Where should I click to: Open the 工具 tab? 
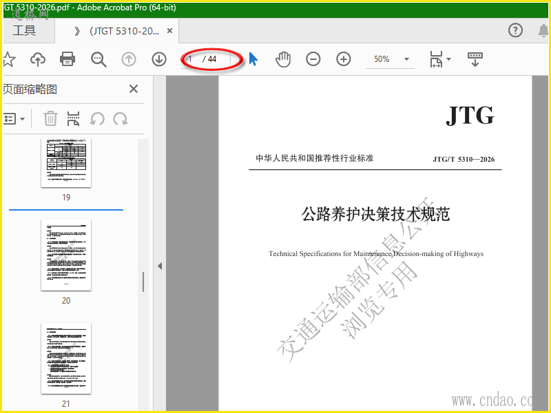tap(24, 30)
